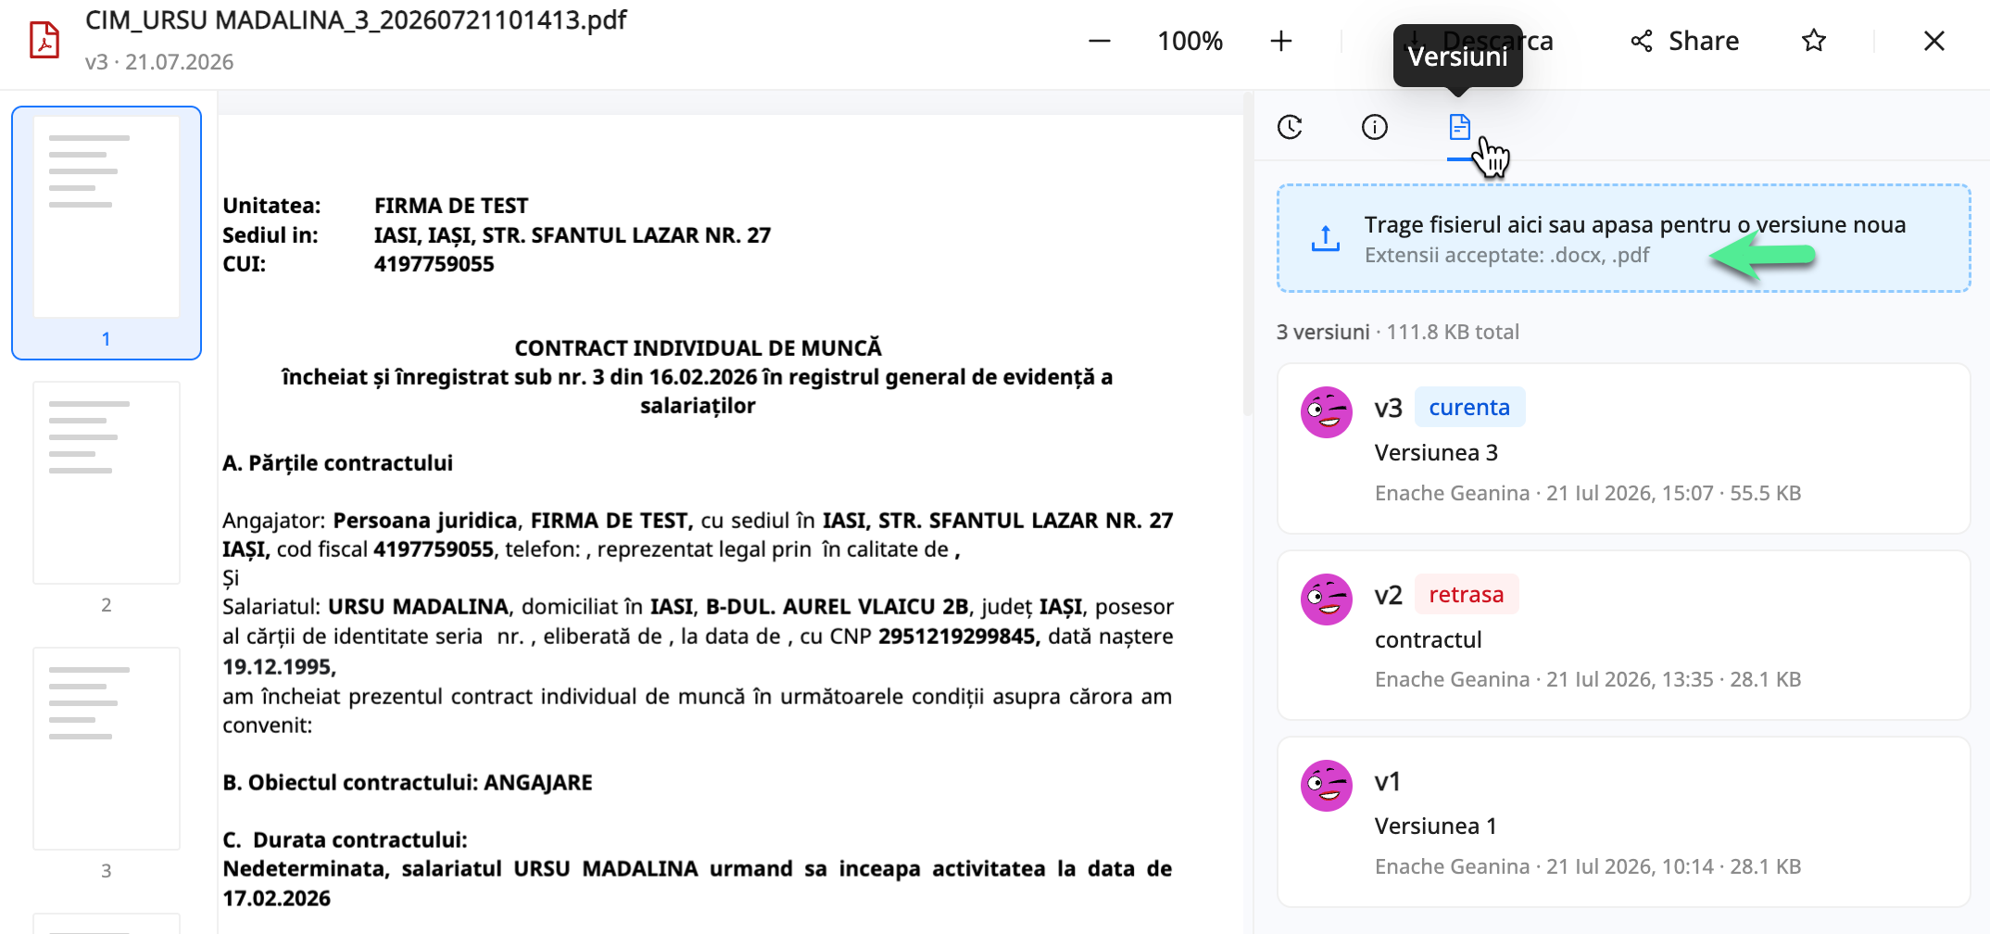
Task: Select the v1 Versiunea 1 entry
Action: (x=1623, y=822)
